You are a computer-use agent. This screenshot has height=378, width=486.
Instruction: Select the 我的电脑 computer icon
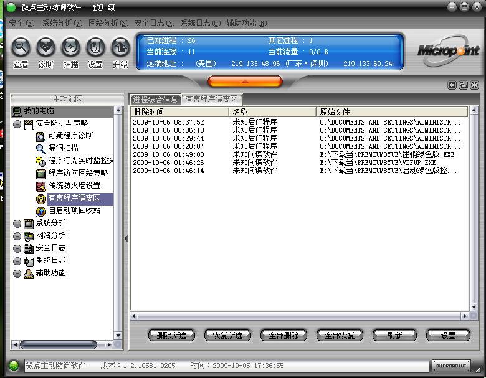17,111
